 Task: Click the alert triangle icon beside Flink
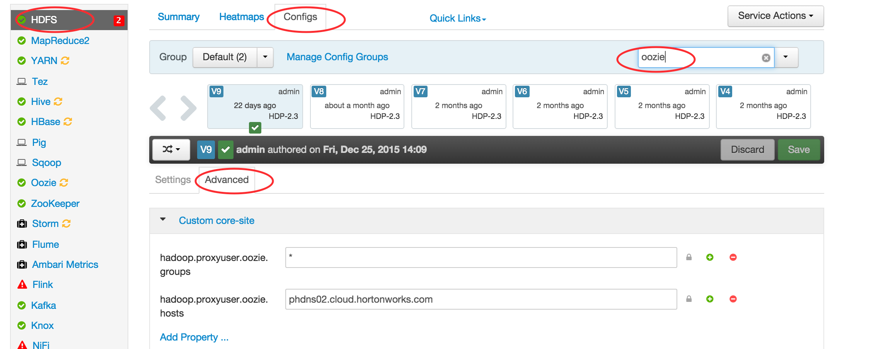pos(21,285)
